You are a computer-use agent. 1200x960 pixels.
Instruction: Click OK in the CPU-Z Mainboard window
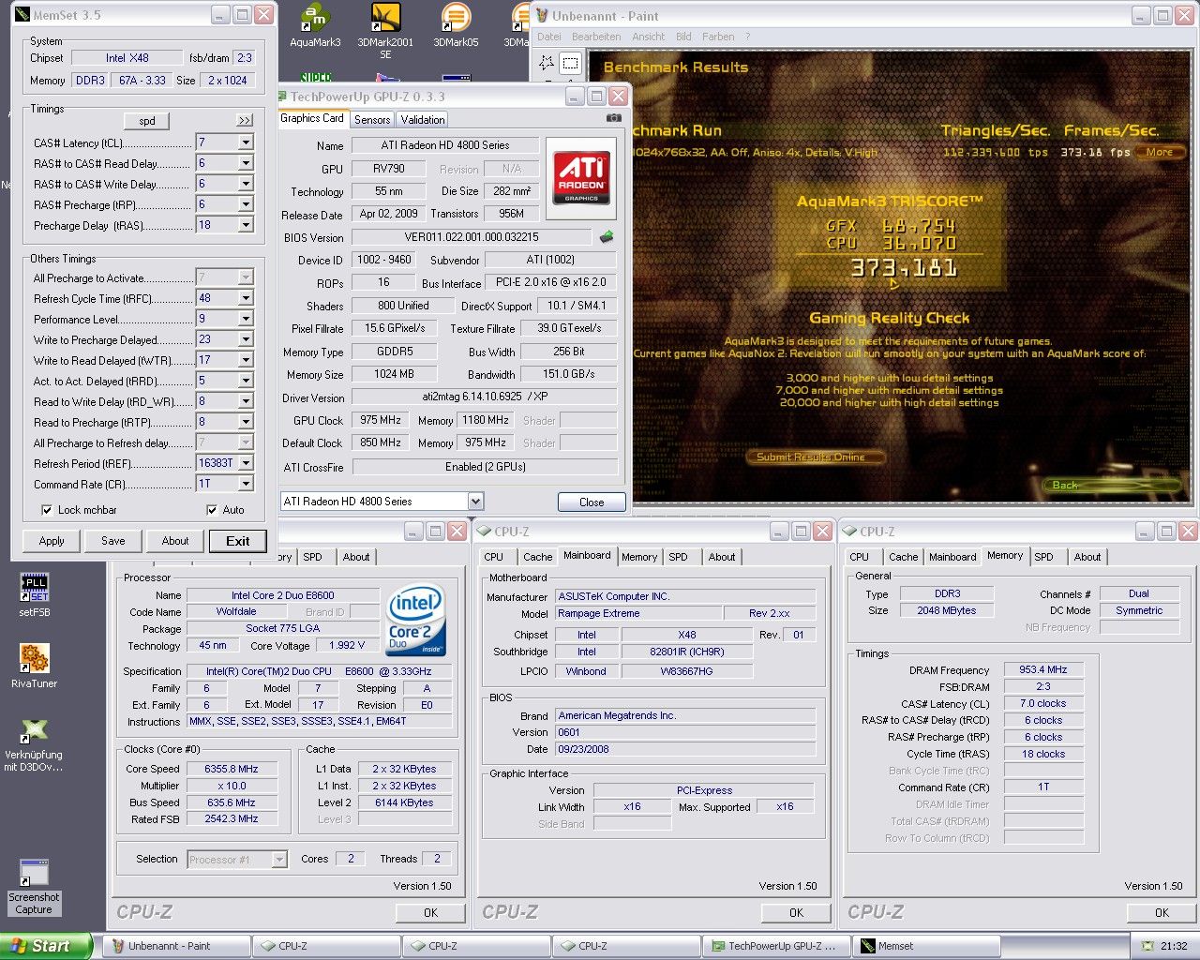796,912
